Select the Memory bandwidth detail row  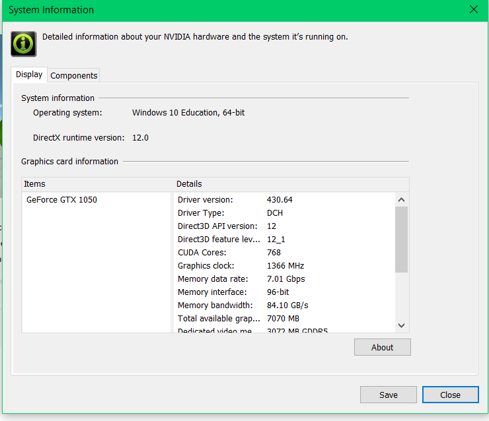click(x=284, y=305)
